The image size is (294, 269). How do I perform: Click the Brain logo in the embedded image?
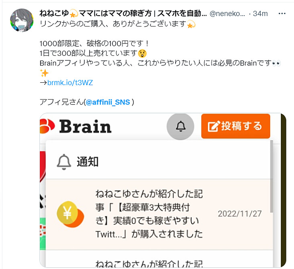(76, 126)
